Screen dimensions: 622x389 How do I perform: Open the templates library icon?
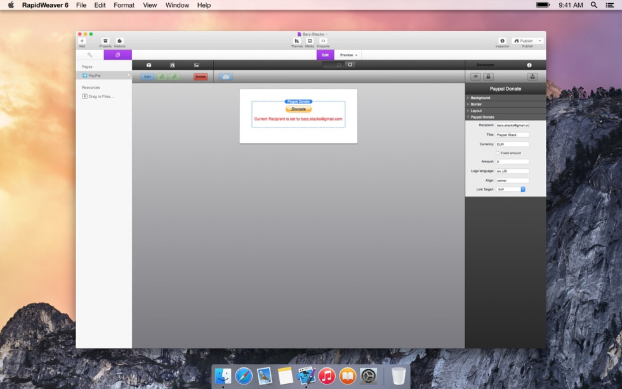173,65
